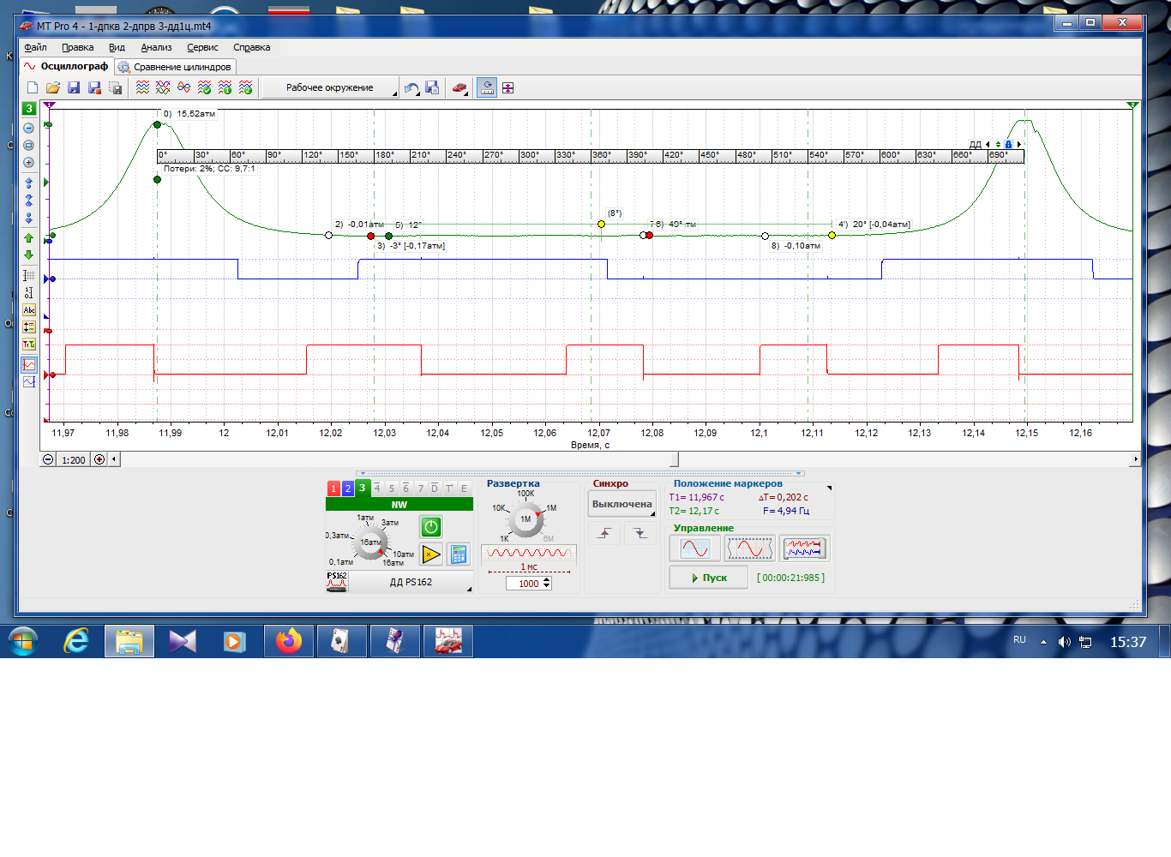1171x857 pixels.
Task: Click the first sine-wave mode button under Управление
Action: [695, 548]
